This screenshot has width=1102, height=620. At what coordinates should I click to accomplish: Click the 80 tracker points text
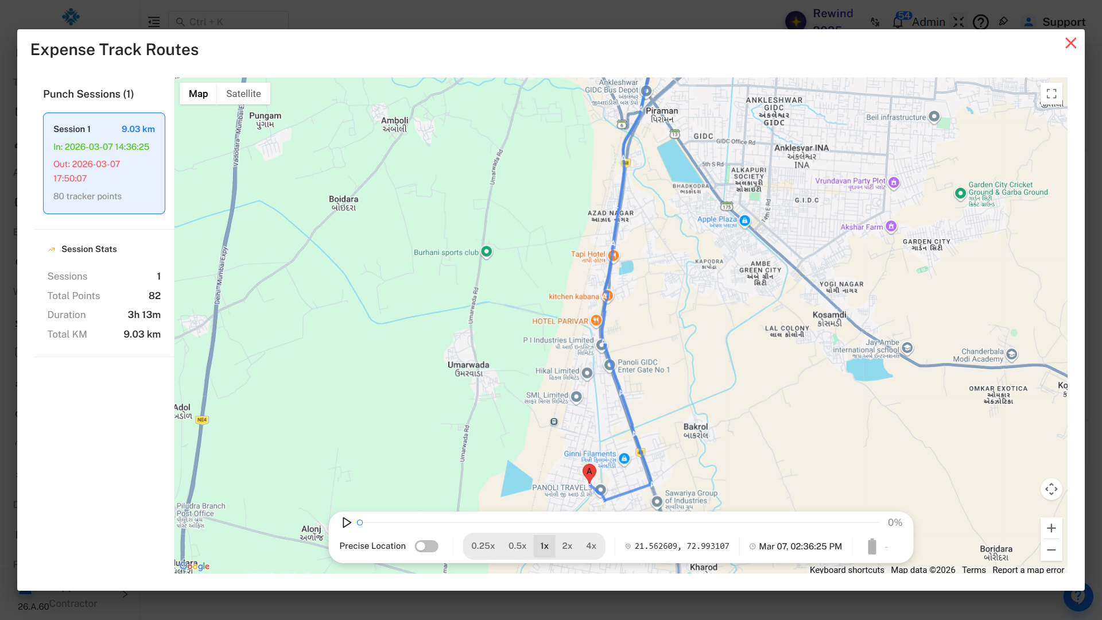coord(87,196)
